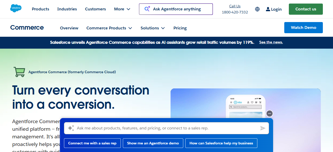Click the Contact us button

tap(306, 9)
